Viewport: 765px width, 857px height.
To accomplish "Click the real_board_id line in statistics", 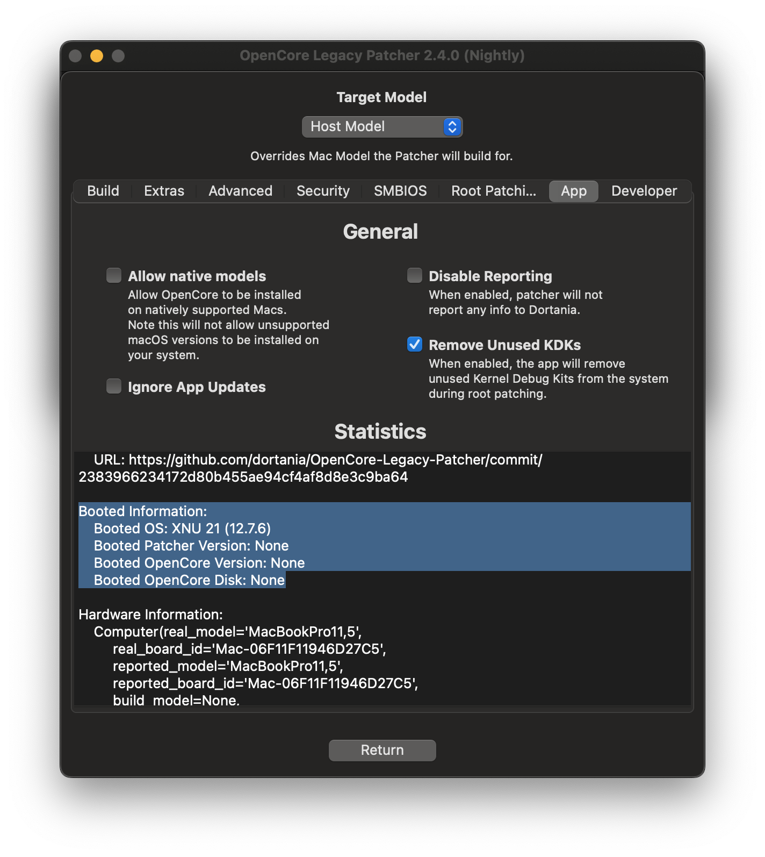I will pyautogui.click(x=249, y=649).
